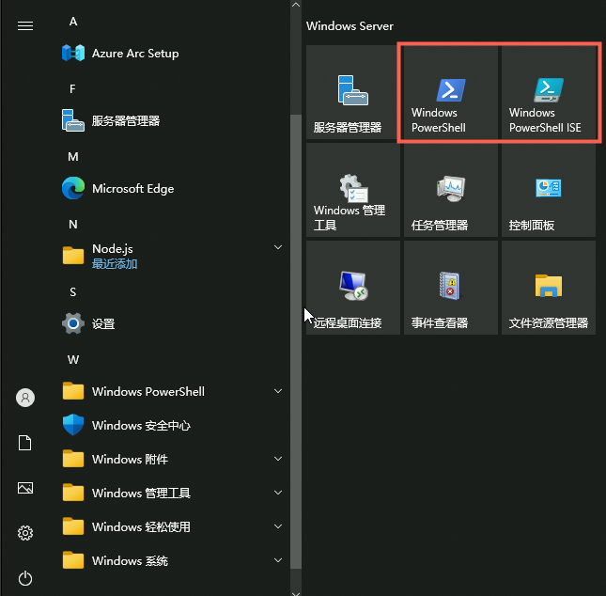This screenshot has height=596, width=606.
Task: Expand the Windows PowerShell folder chevron
Action: coord(278,391)
